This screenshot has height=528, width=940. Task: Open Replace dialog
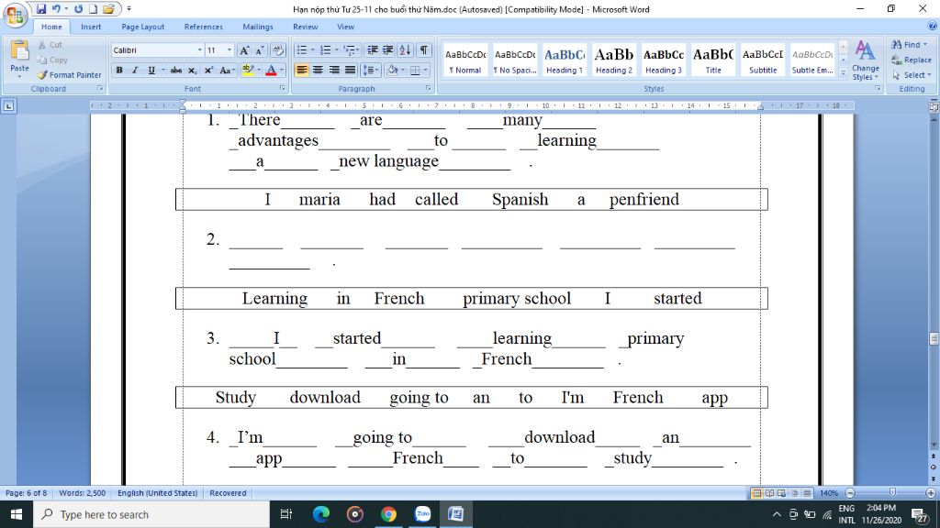click(912, 60)
